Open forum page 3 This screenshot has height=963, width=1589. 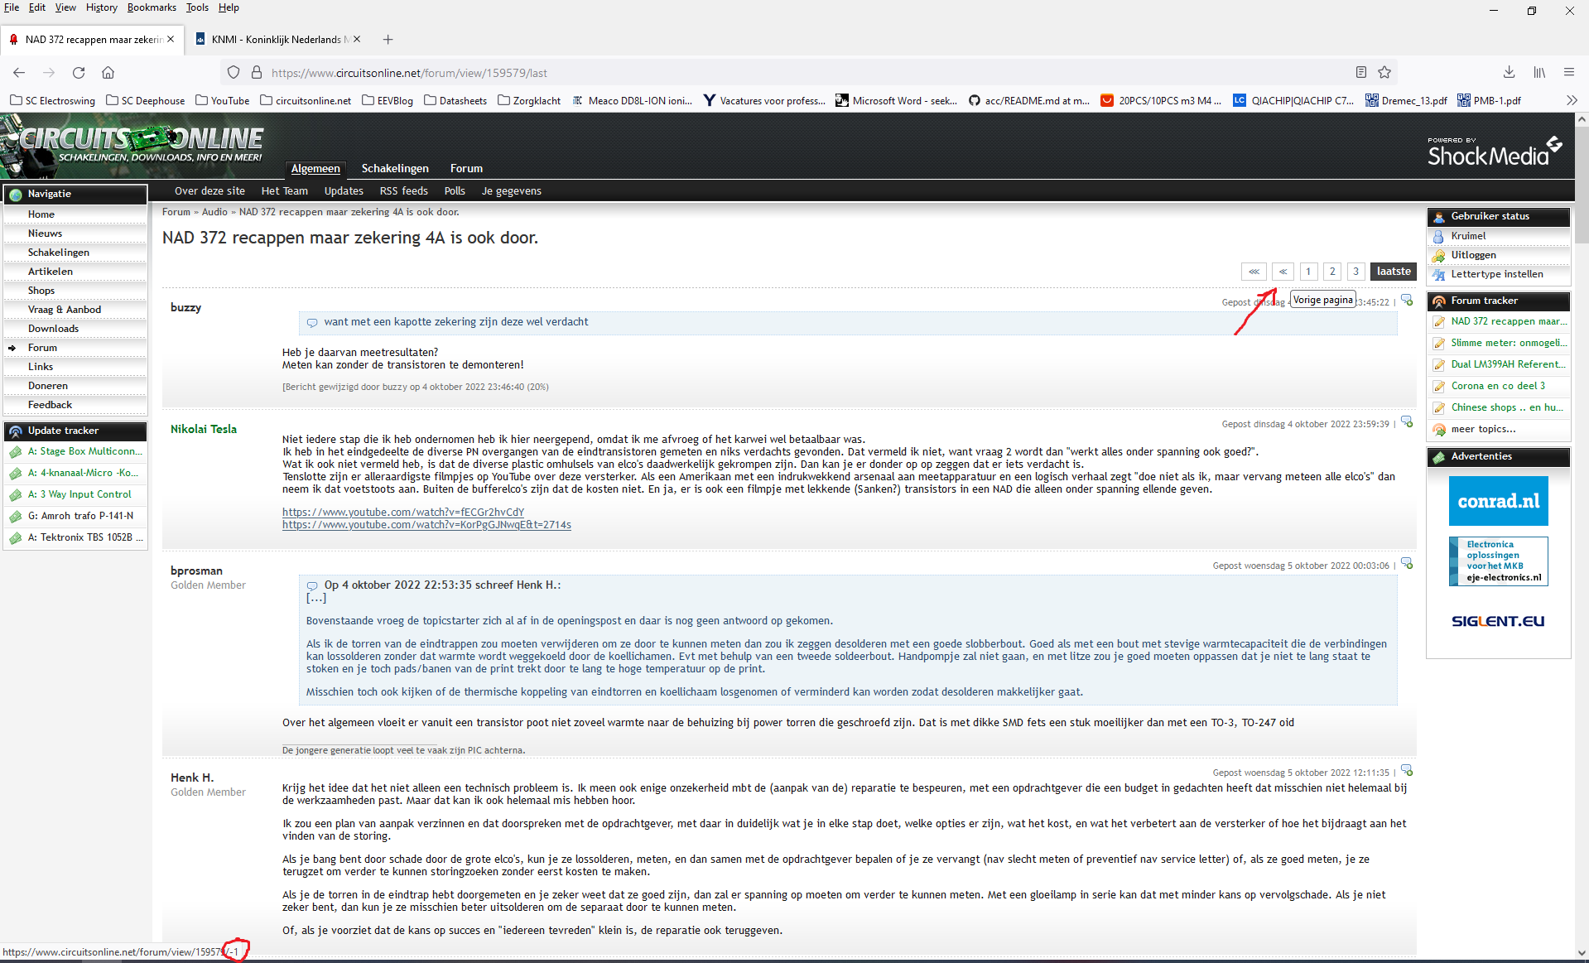point(1355,272)
